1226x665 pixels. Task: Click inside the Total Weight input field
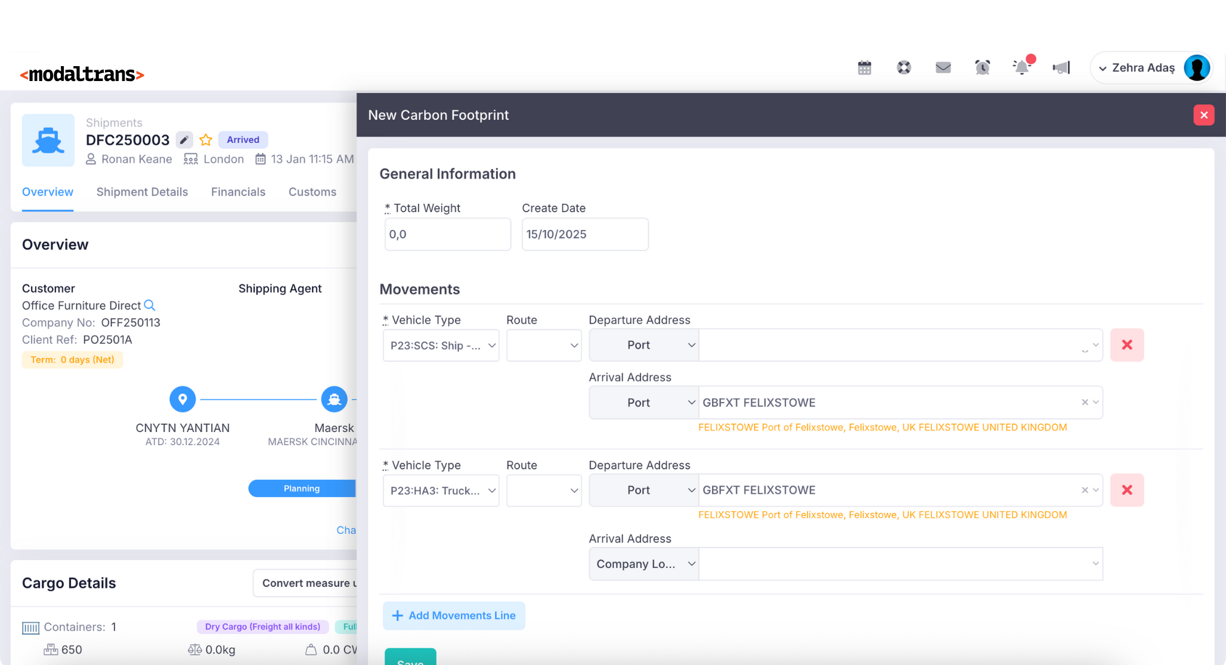click(x=447, y=234)
